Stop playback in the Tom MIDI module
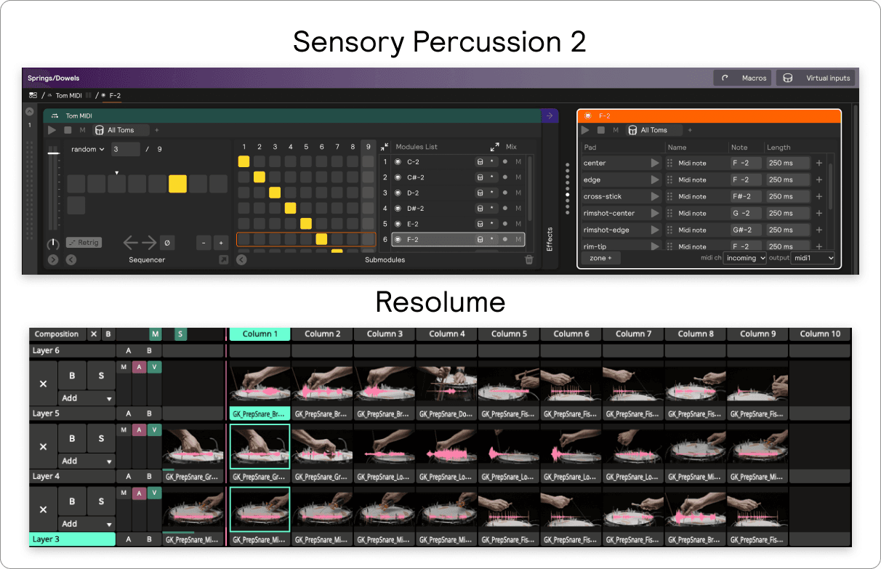Screen dimensions: 881x569 [68, 130]
